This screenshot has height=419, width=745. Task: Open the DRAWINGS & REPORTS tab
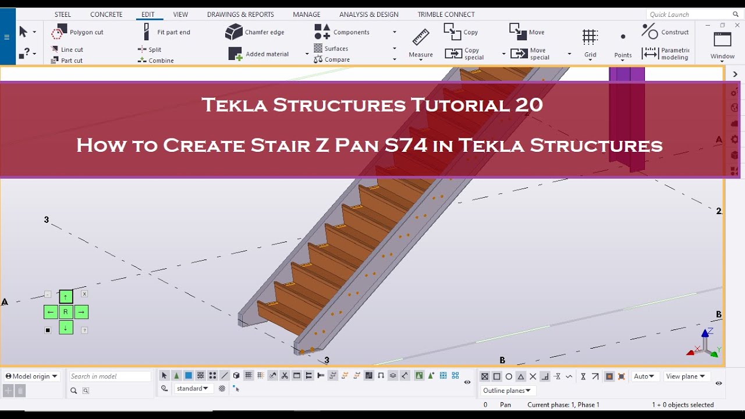(240, 15)
